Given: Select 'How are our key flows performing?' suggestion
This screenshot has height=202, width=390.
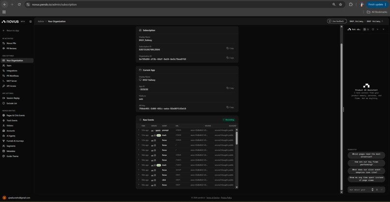Looking at the screenshot, I should [x=366, y=163].
